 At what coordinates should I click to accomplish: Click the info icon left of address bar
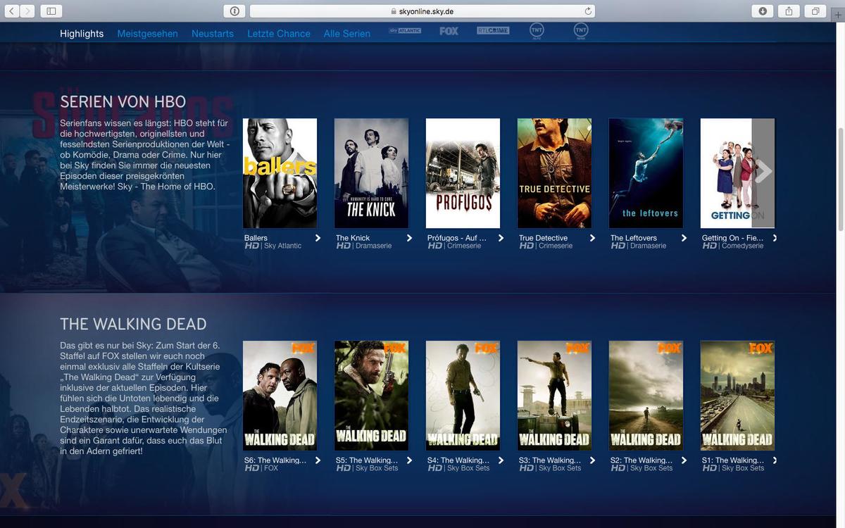pyautogui.click(x=234, y=11)
